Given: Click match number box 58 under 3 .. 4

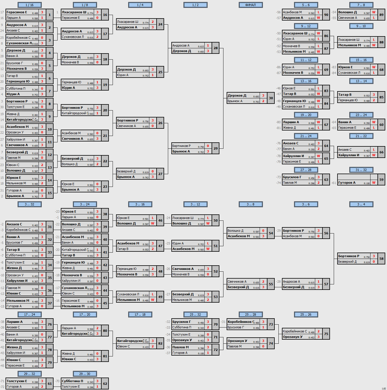Looking at the screenshot, I should tap(382, 259).
